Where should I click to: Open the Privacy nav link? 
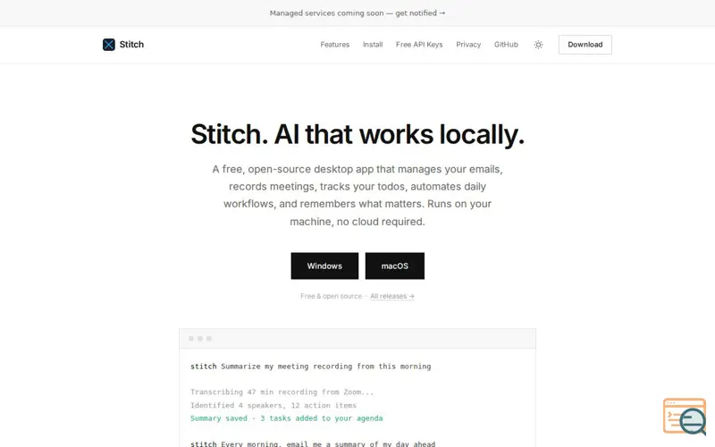click(x=468, y=44)
